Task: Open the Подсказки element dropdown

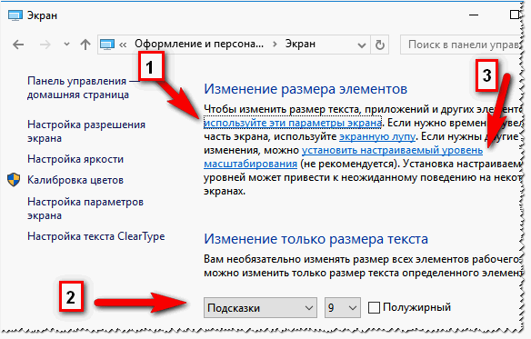Action: tap(260, 308)
